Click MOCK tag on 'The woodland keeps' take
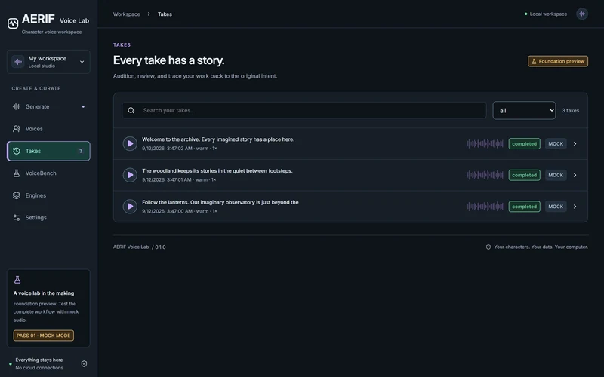The width and height of the screenshot is (604, 377). pyautogui.click(x=556, y=175)
